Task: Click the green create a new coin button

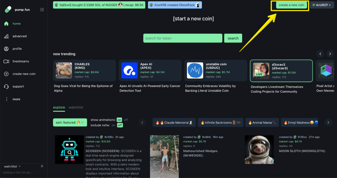Action: pyautogui.click(x=292, y=5)
